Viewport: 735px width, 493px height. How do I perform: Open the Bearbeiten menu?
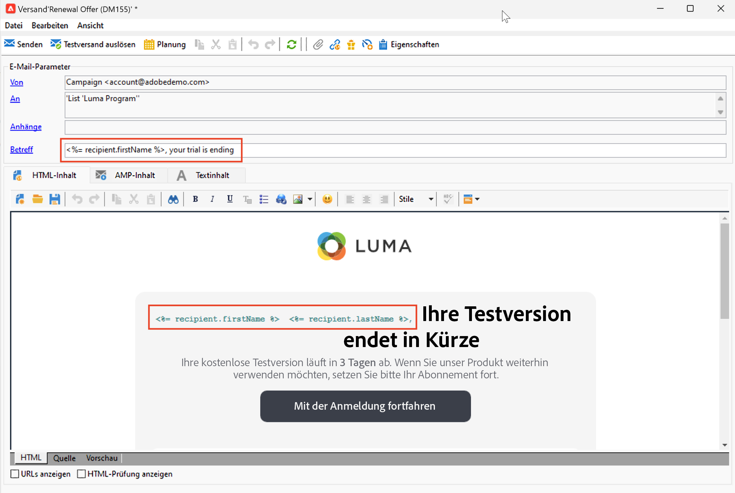click(x=50, y=25)
